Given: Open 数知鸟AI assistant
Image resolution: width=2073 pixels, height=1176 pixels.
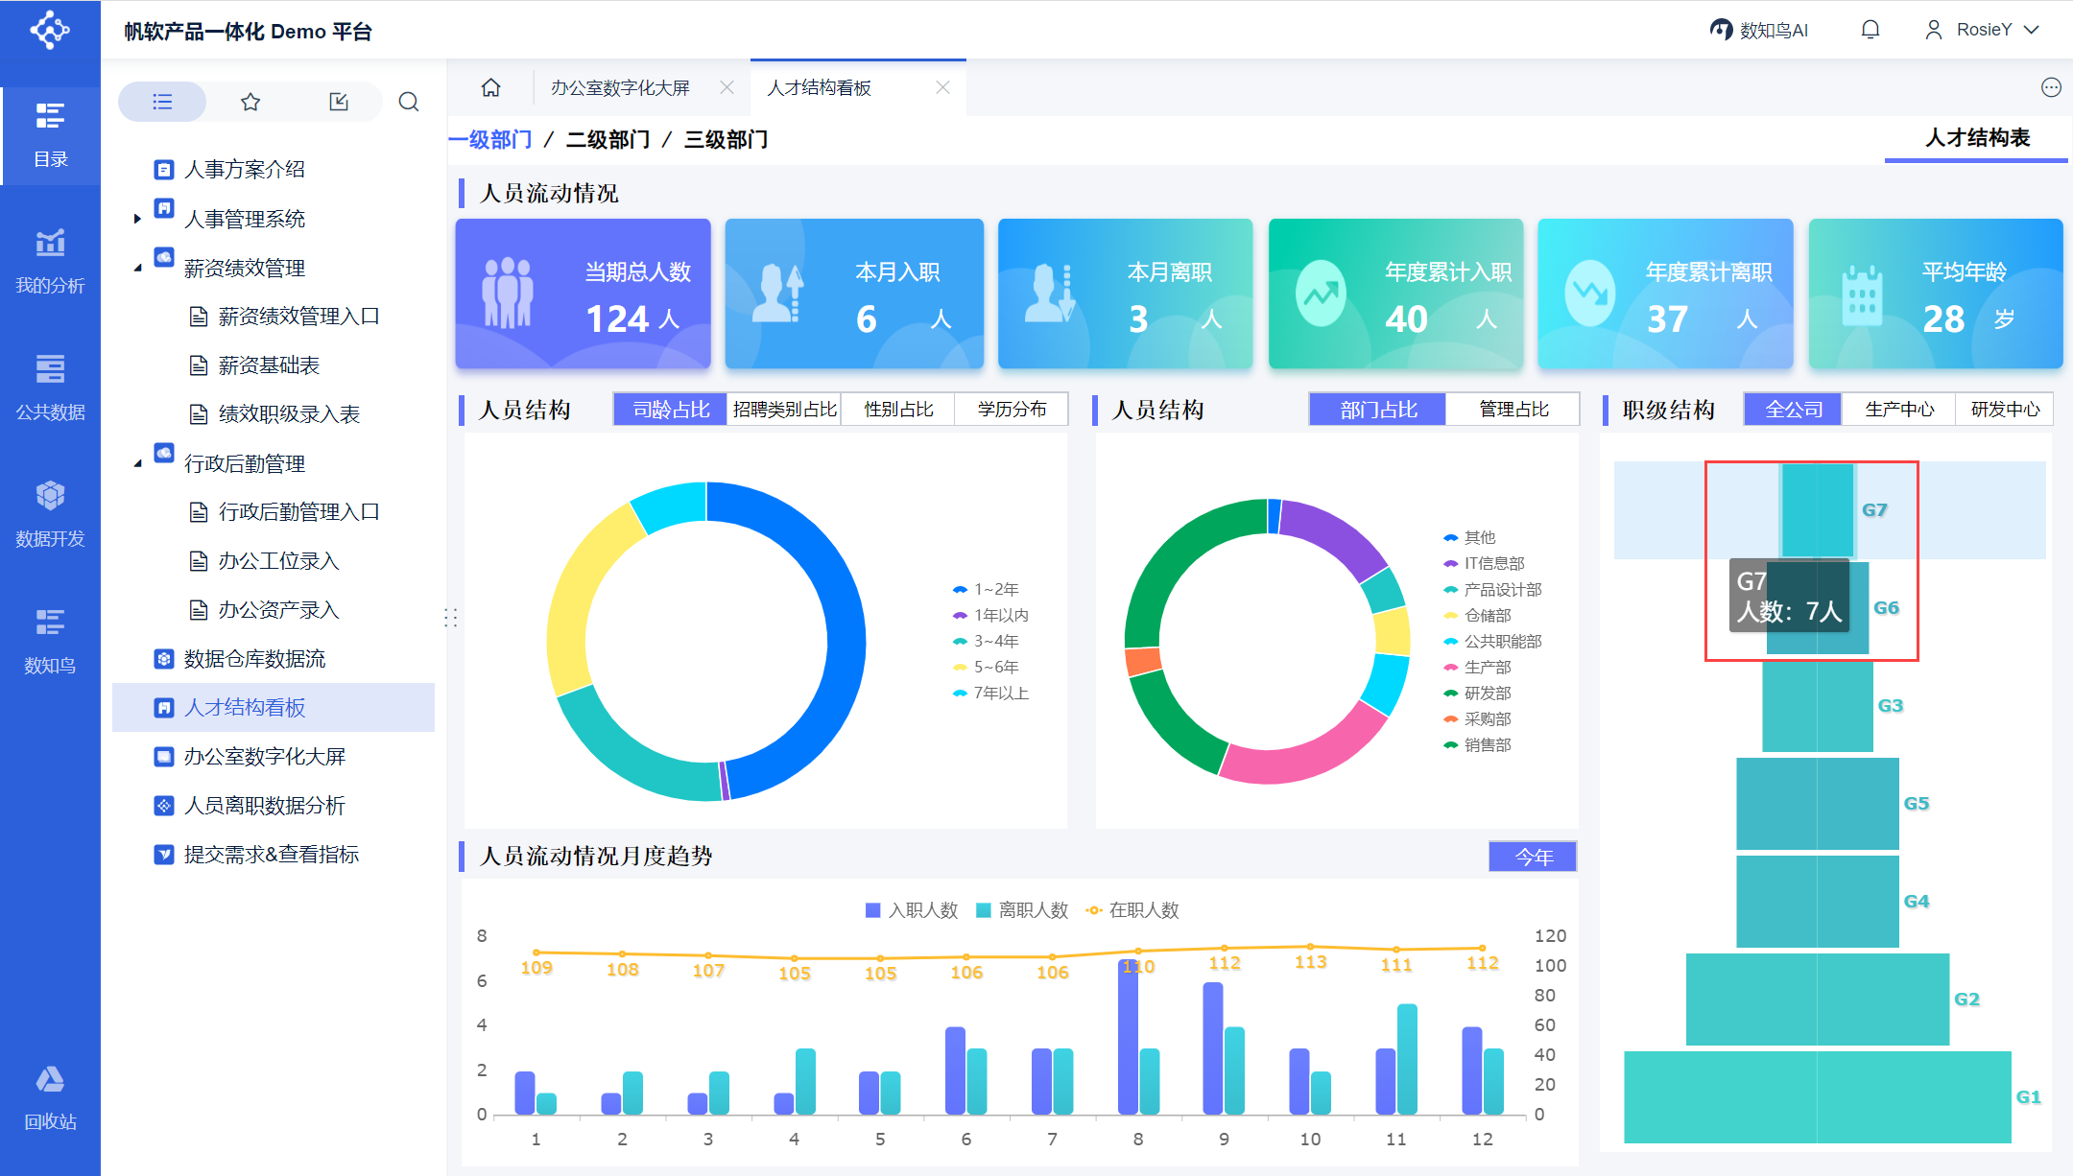Looking at the screenshot, I should (x=1759, y=30).
